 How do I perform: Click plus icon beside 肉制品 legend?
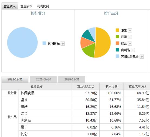133,50
